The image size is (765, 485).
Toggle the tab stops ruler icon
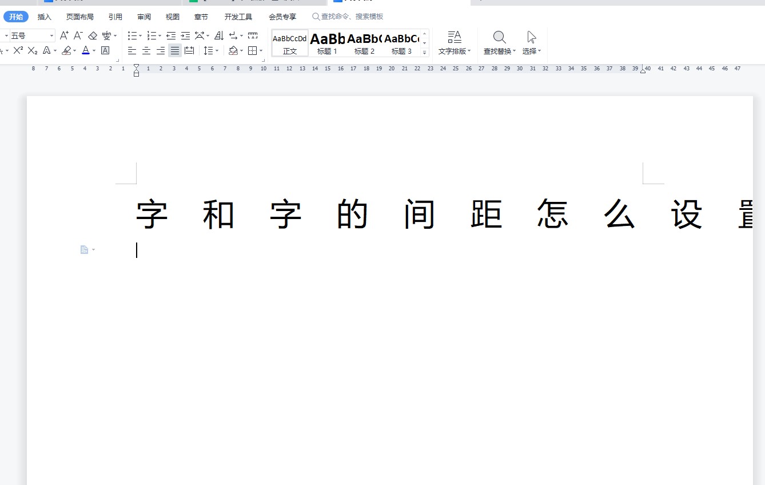[253, 35]
